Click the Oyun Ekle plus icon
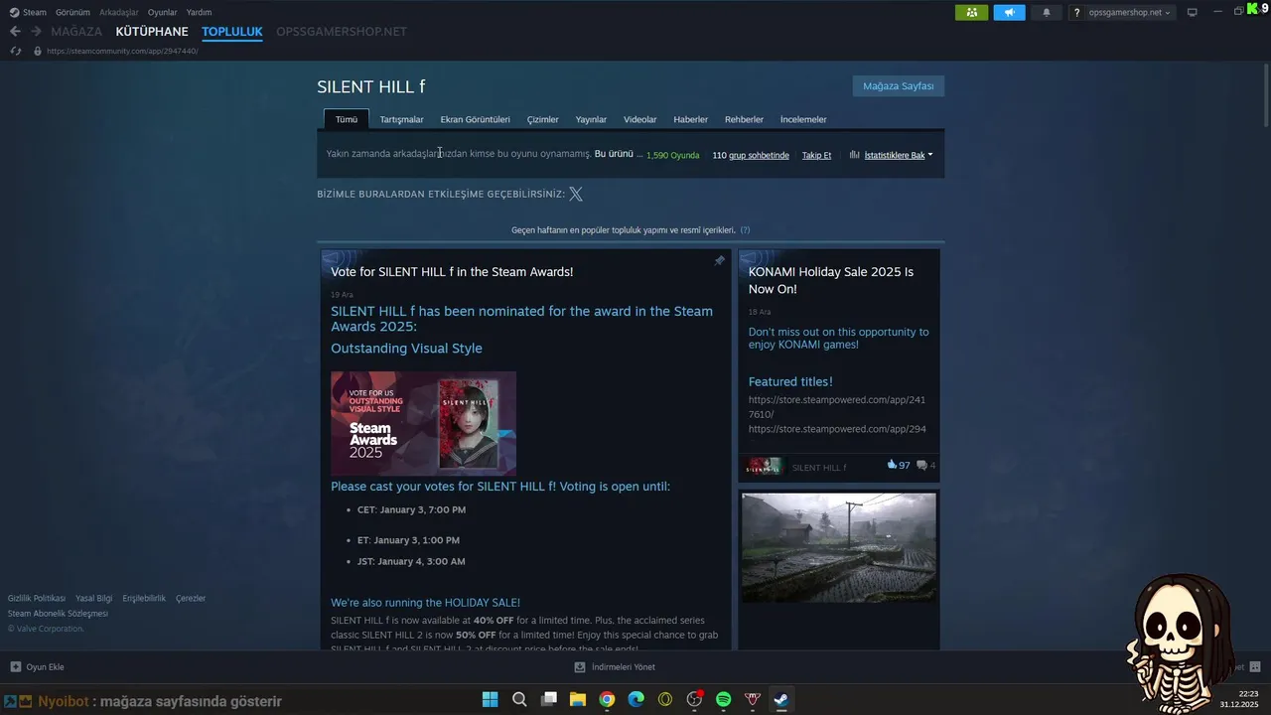 coord(15,666)
